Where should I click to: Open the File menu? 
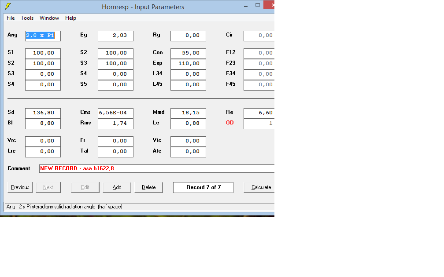pyautogui.click(x=11, y=18)
